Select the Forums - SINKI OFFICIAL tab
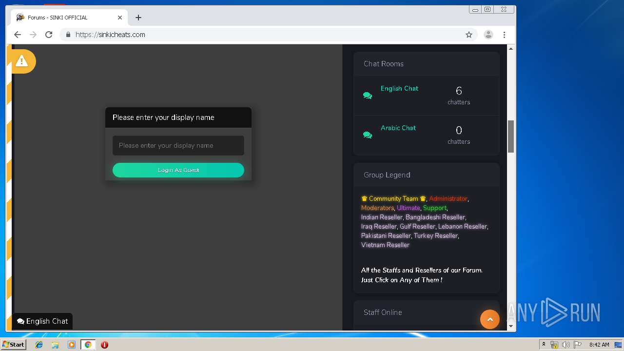This screenshot has width=624, height=351. coord(69,18)
